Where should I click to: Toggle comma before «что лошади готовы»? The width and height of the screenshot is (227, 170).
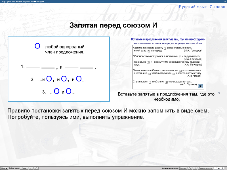click(x=166, y=82)
